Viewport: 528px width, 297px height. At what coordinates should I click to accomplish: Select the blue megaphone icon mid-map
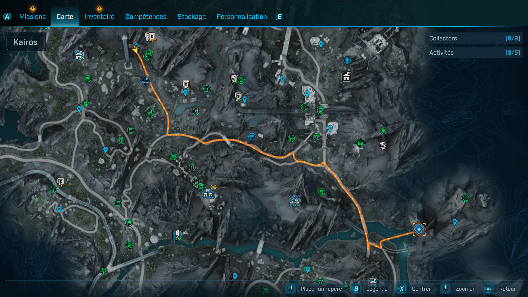[x=252, y=136]
